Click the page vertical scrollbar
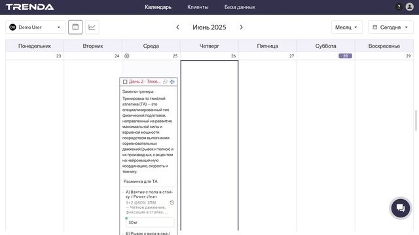Screen dimensions: 419x235 [416, 120]
